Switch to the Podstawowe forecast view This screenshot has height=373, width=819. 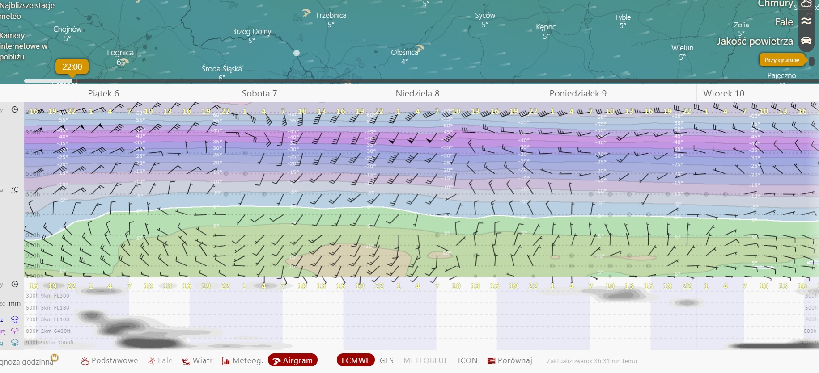point(110,360)
